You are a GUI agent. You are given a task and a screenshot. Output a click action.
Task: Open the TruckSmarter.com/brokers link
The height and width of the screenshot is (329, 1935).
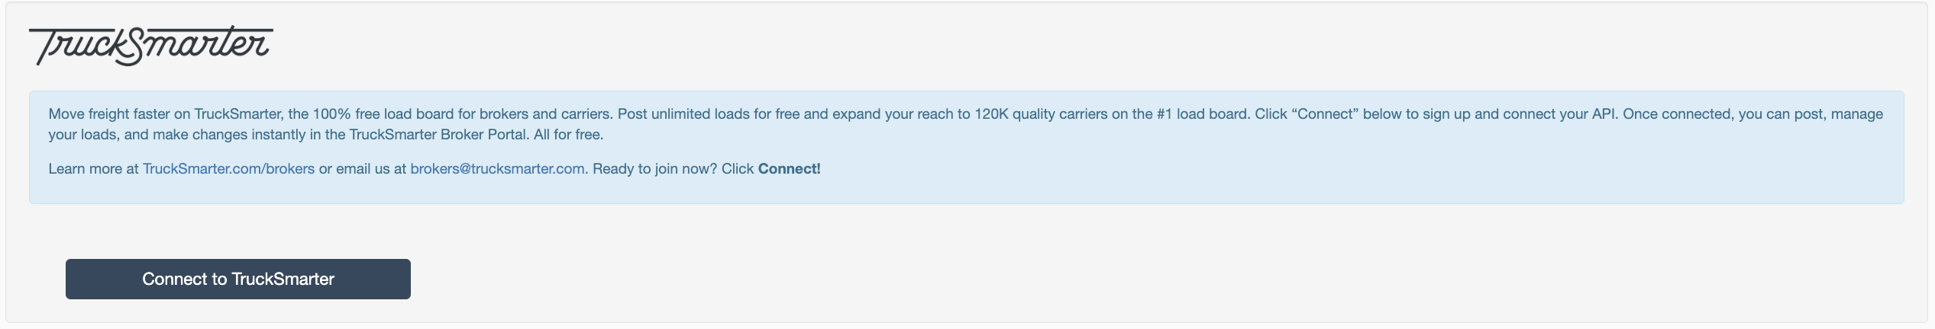click(228, 169)
